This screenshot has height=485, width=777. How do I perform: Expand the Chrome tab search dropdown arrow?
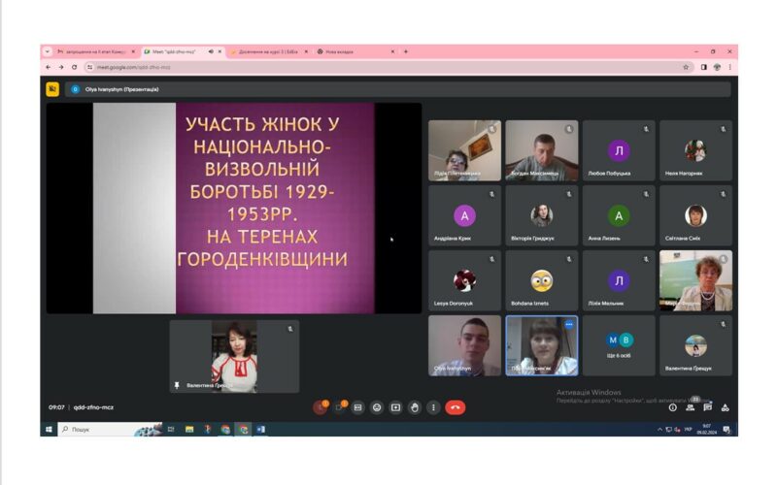(47, 51)
